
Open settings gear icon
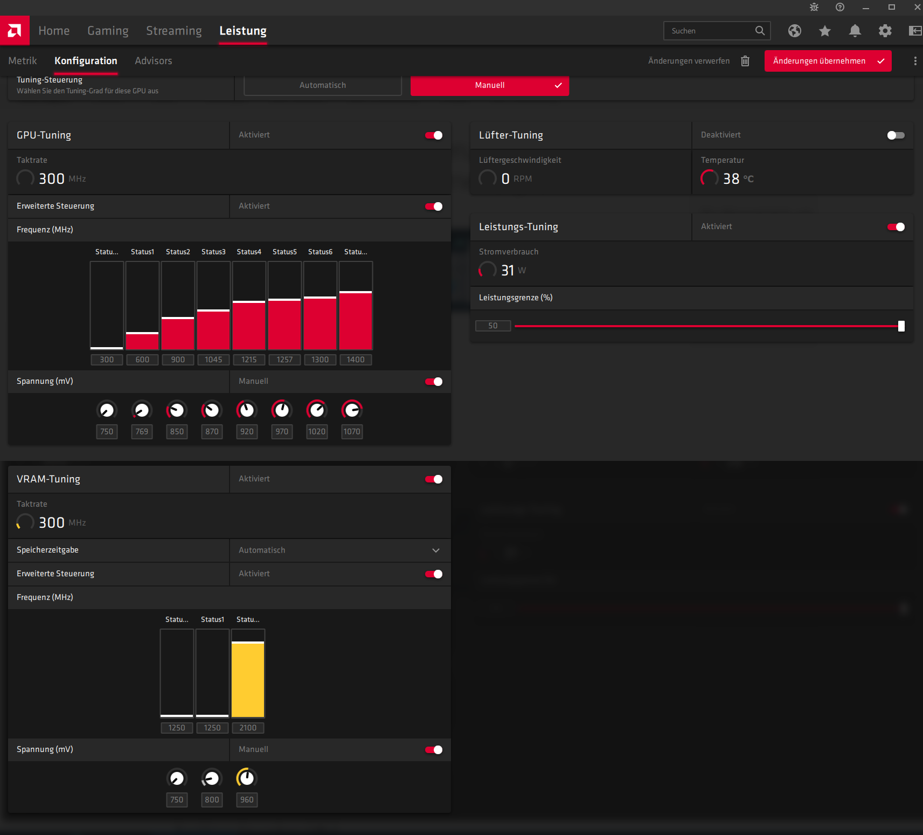pos(885,31)
